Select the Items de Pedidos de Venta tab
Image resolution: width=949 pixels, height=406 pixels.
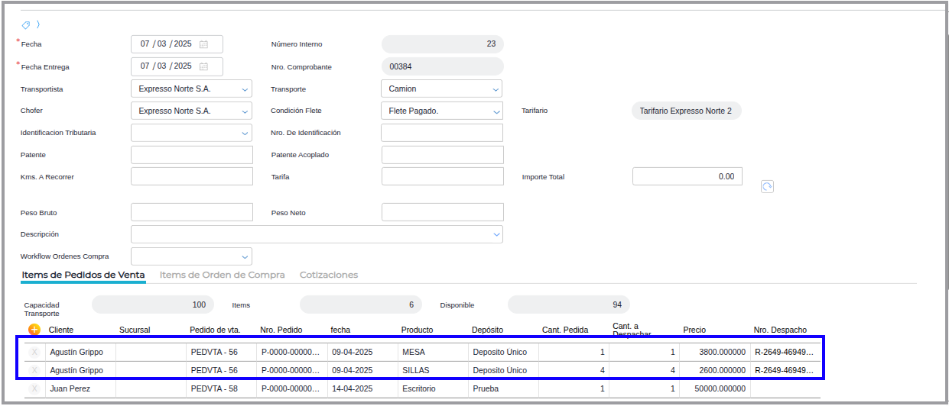click(83, 275)
